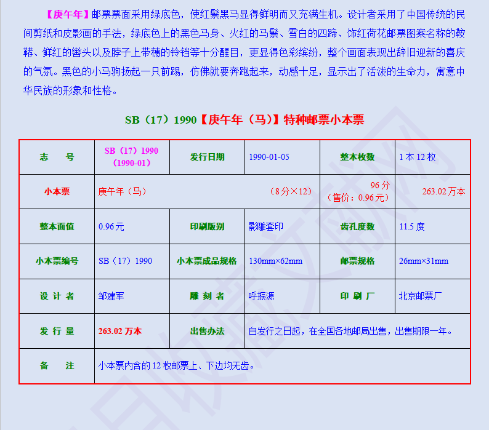Click the 发行日期 label cell
Image resolution: width=489 pixels, height=430 pixels.
[207, 157]
